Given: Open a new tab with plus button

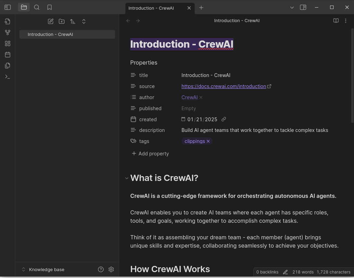Looking at the screenshot, I should [x=201, y=8].
